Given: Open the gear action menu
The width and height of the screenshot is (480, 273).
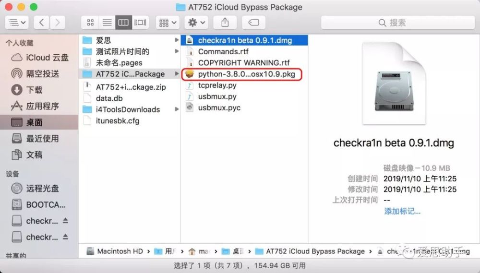Looking at the screenshot, I should pyautogui.click(x=196, y=23).
